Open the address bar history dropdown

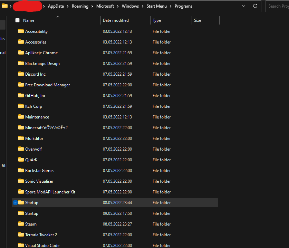pyautogui.click(x=244, y=6)
